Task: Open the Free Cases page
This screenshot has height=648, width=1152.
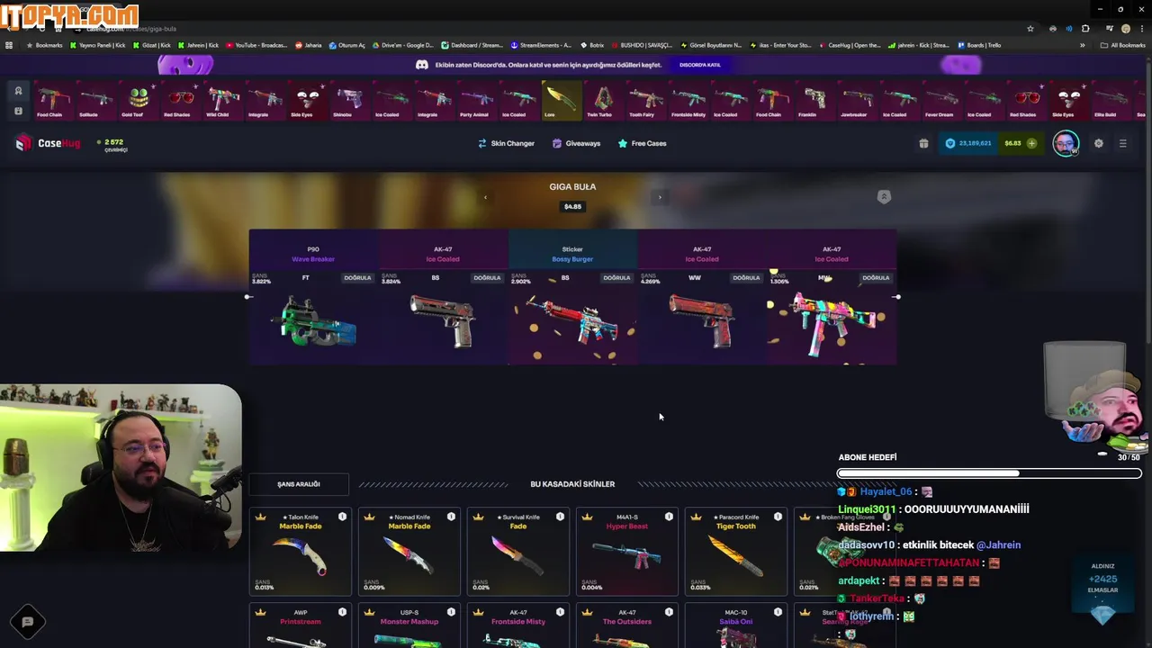Action: click(642, 143)
